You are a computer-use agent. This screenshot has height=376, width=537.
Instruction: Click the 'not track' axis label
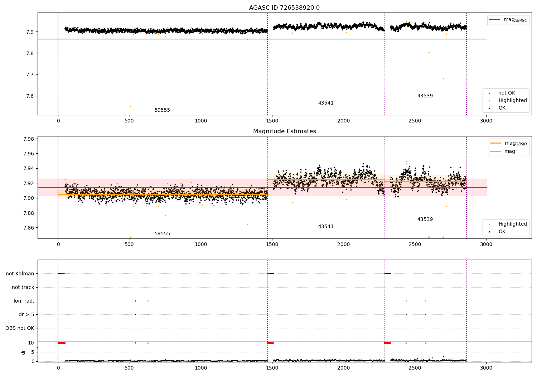click(23, 288)
